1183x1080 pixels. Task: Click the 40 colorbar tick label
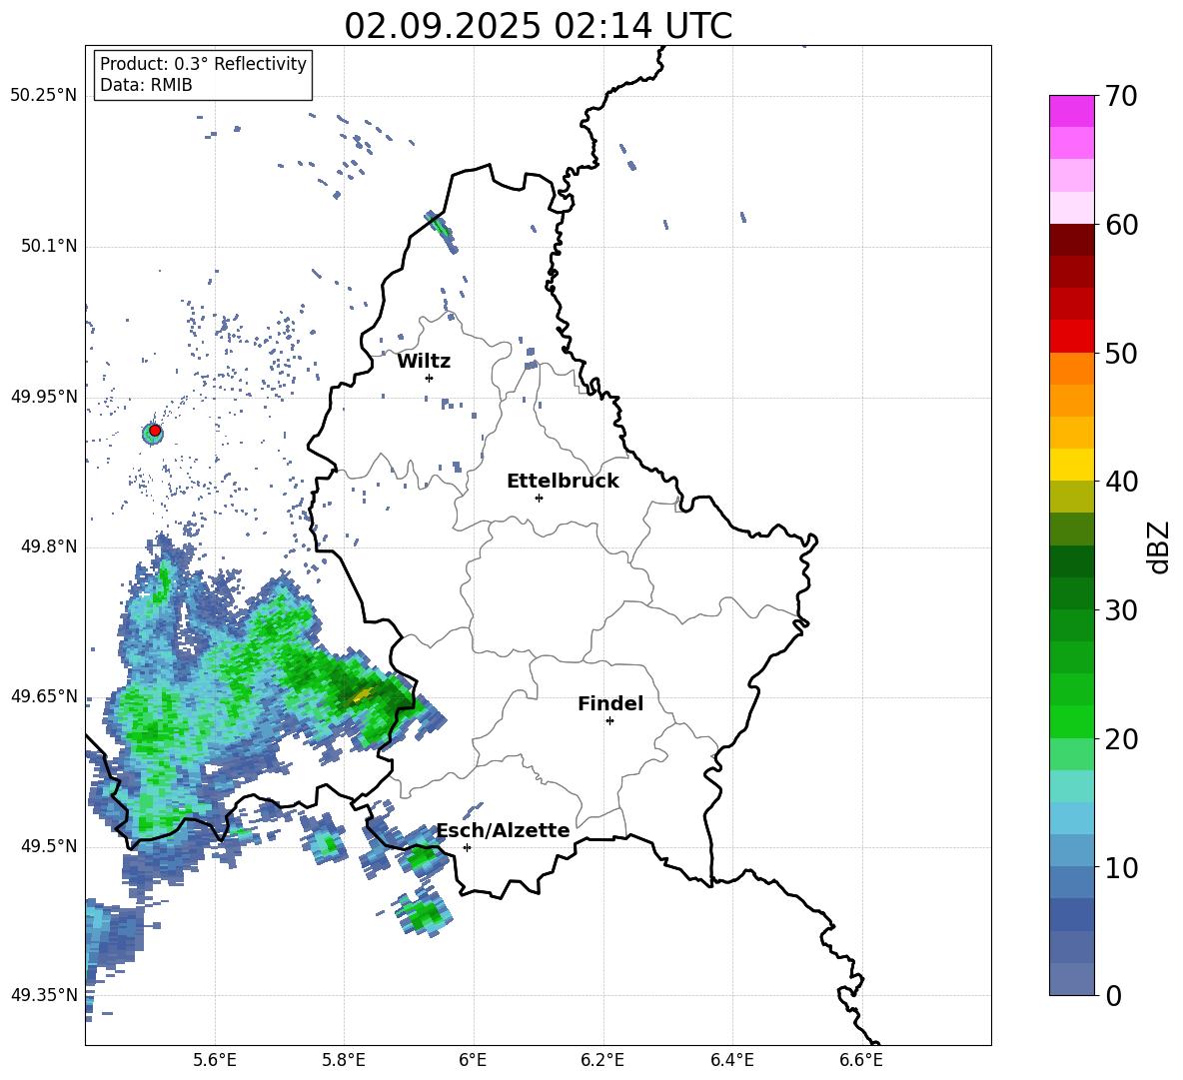1121,482
